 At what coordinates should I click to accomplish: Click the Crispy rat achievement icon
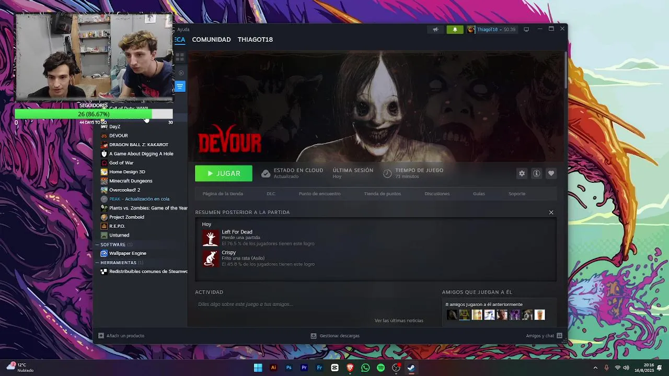[211, 258]
